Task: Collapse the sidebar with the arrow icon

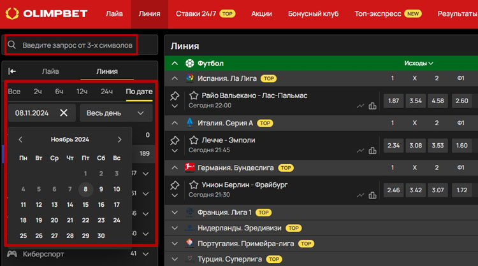Action: pyautogui.click(x=12, y=71)
